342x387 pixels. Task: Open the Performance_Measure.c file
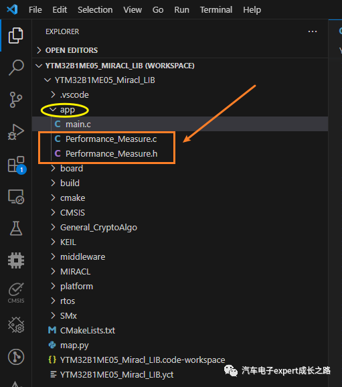click(x=180, y=139)
